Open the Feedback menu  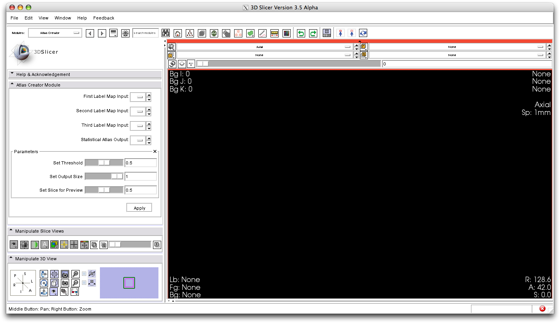103,18
